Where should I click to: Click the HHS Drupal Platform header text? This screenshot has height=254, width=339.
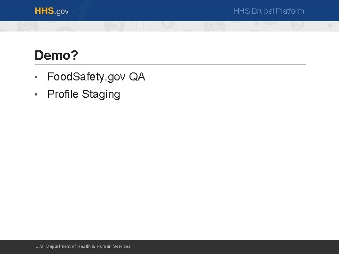pos(269,11)
